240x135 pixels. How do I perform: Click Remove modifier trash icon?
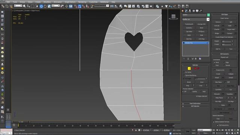point(196,59)
